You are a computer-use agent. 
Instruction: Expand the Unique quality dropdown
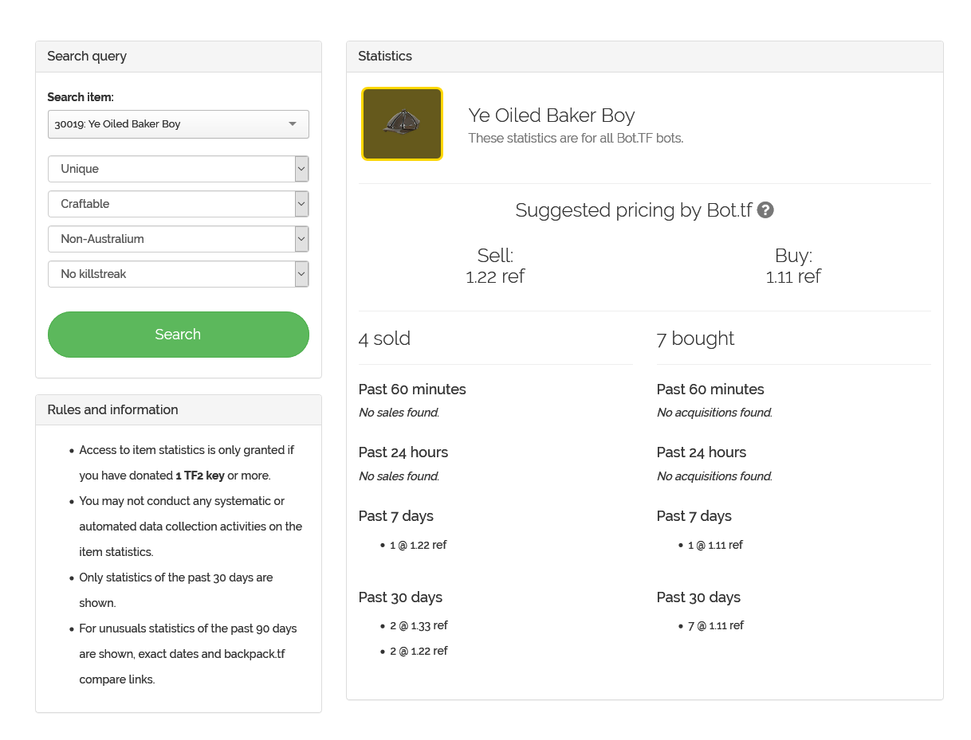(178, 169)
